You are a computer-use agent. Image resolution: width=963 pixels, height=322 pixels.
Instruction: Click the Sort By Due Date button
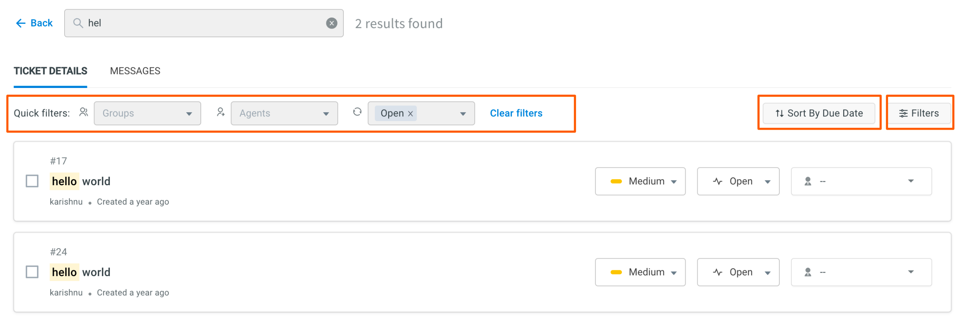tap(819, 113)
